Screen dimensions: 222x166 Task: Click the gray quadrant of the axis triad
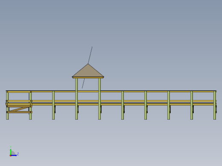click(x=13, y=153)
